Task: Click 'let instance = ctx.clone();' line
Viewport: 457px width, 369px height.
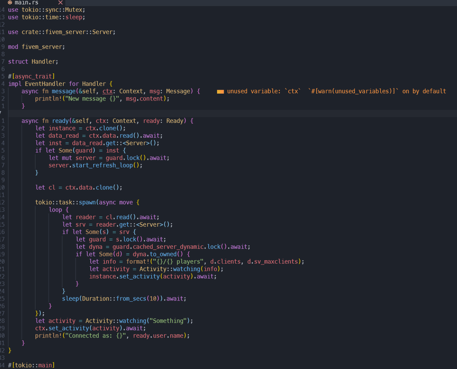Action: (80, 128)
